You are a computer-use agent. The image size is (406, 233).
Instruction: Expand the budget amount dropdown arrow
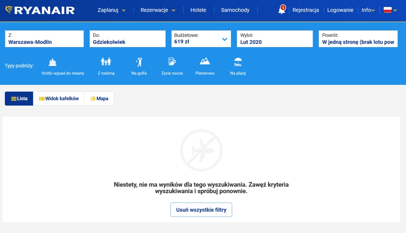tap(225, 39)
